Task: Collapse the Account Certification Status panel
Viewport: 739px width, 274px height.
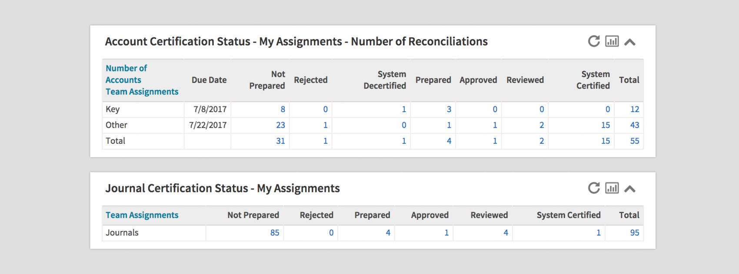Action: coord(630,42)
